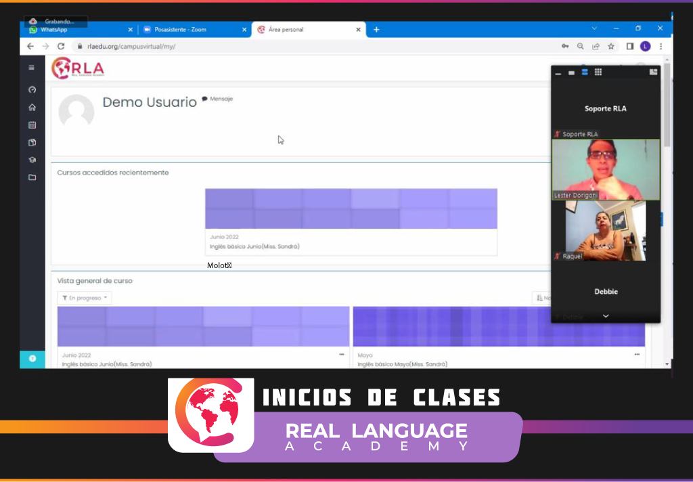Click the page vertical scrollbar
693x482 pixels.
pos(667,105)
